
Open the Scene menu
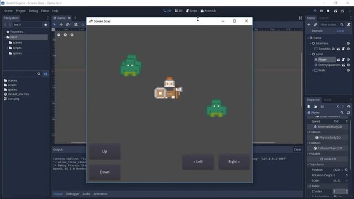pos(8,11)
